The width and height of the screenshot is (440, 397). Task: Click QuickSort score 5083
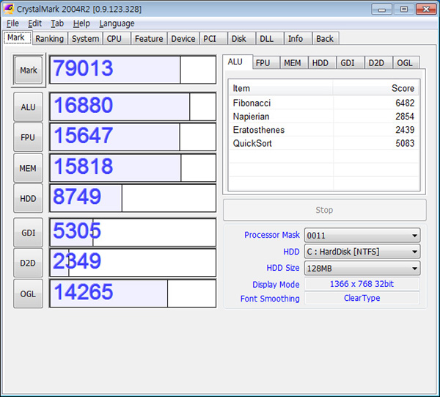(405, 143)
